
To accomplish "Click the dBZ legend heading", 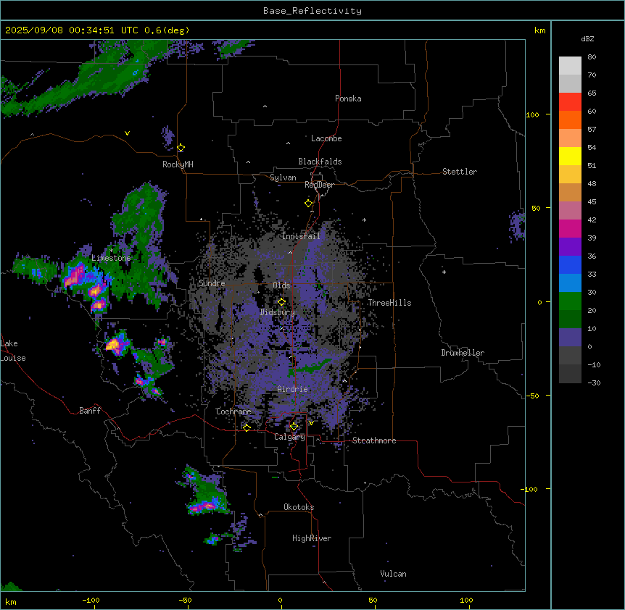I will pyautogui.click(x=587, y=39).
